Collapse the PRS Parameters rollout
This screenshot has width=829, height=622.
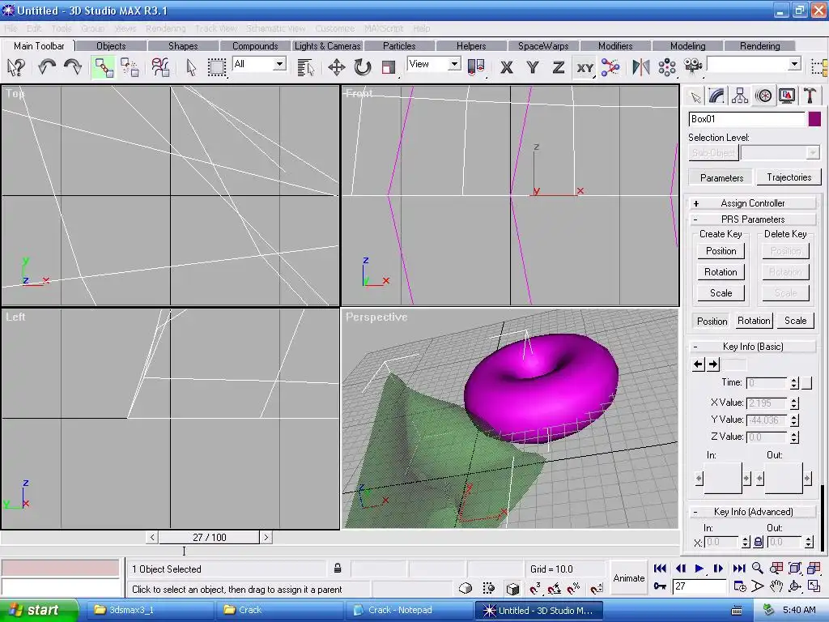pos(754,219)
